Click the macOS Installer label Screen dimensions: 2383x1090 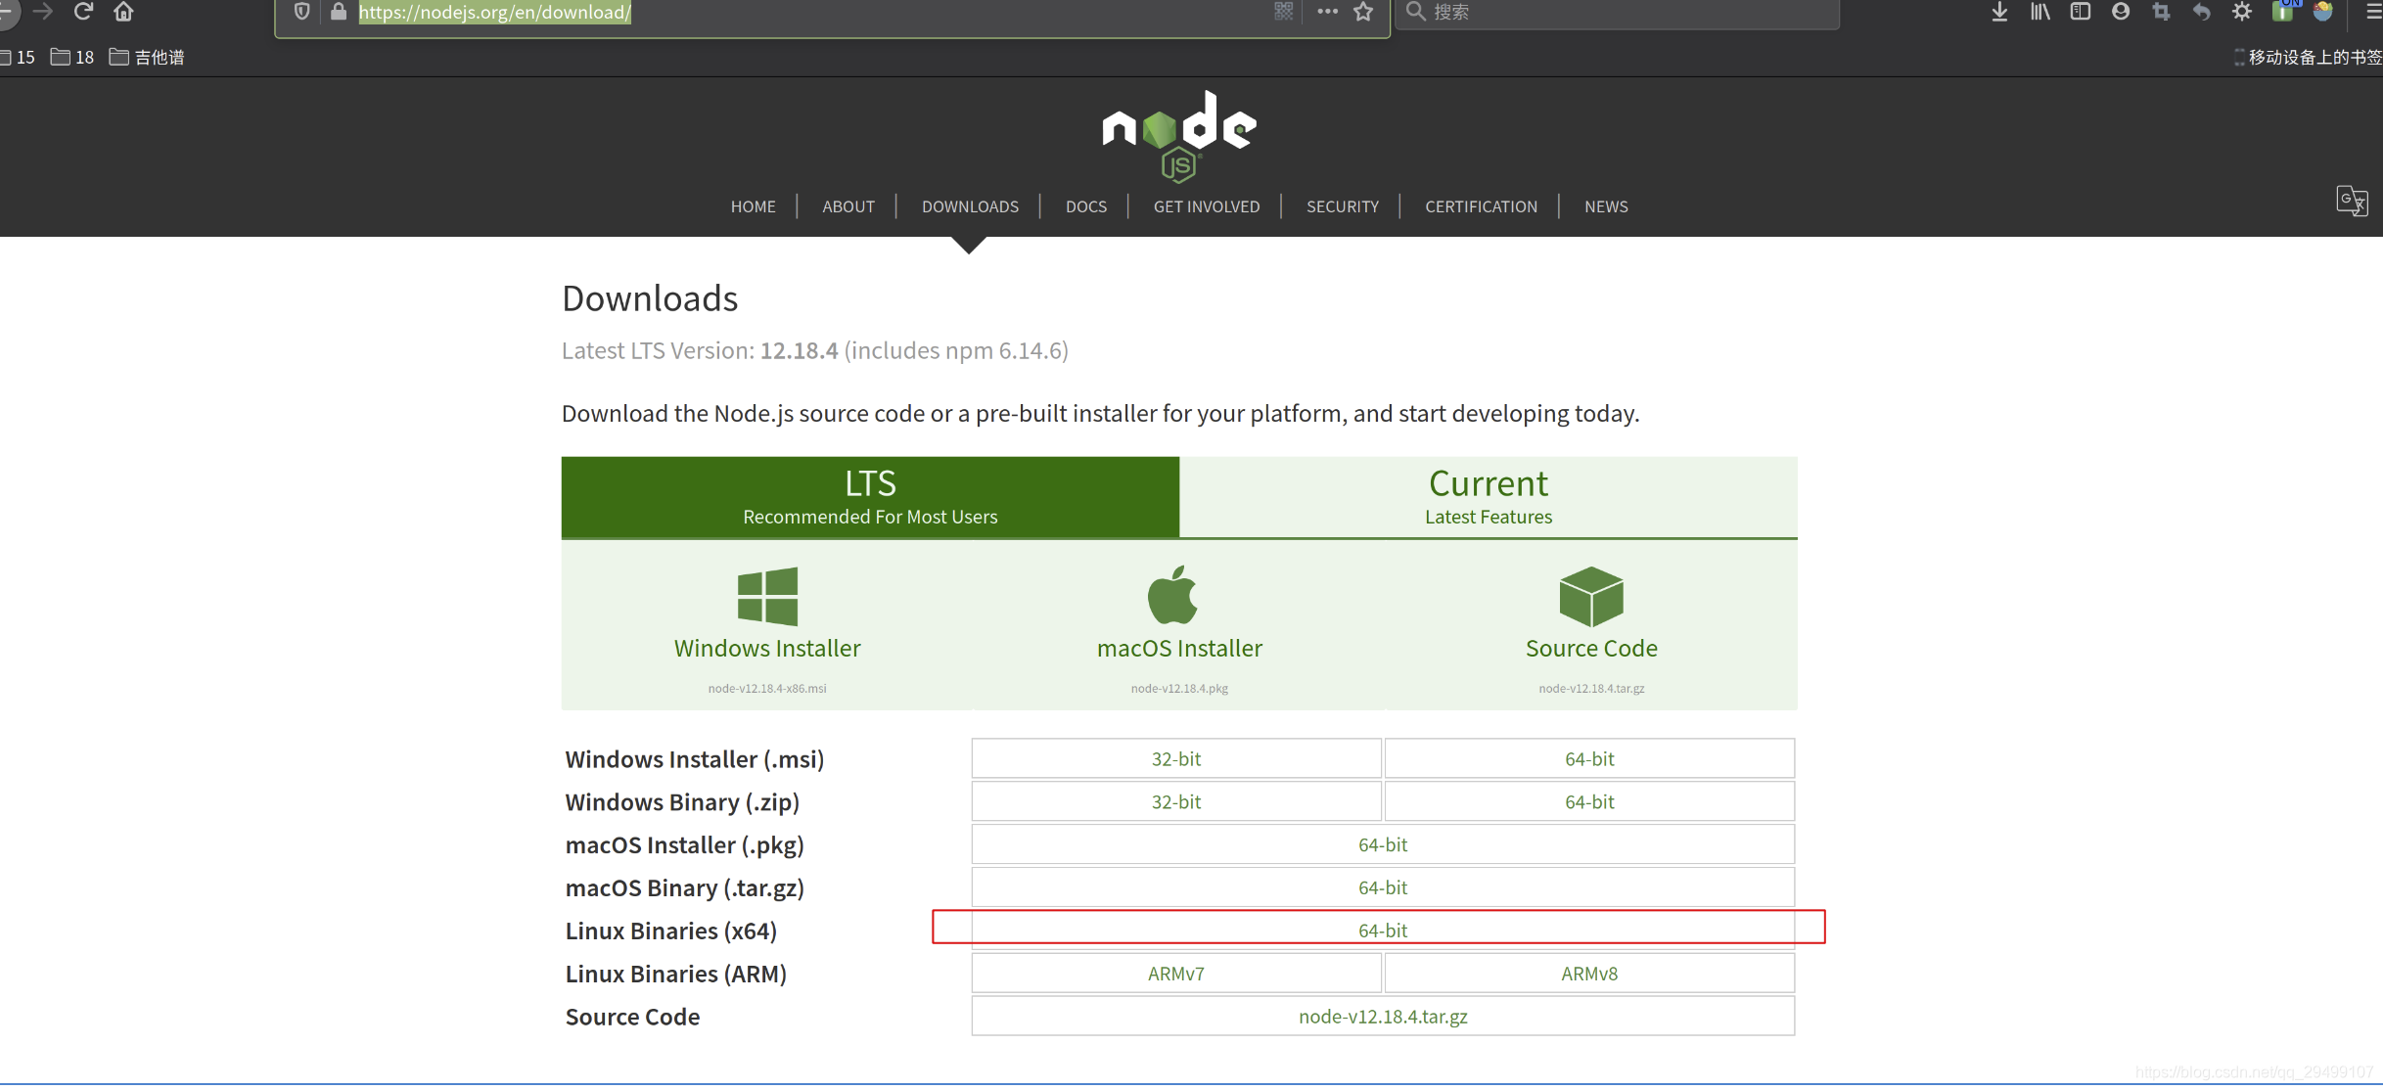[1179, 648]
